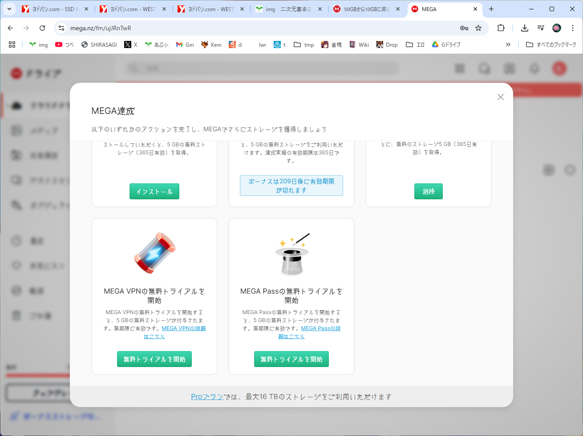The image size is (583, 436).
Task: Open the Wiki bookmark
Action: [359, 44]
